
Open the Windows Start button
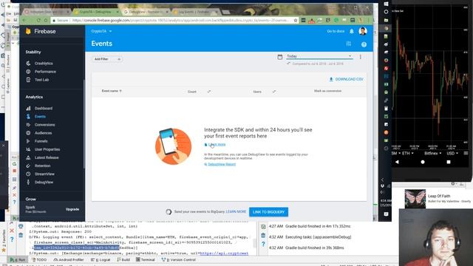click(x=386, y=4)
